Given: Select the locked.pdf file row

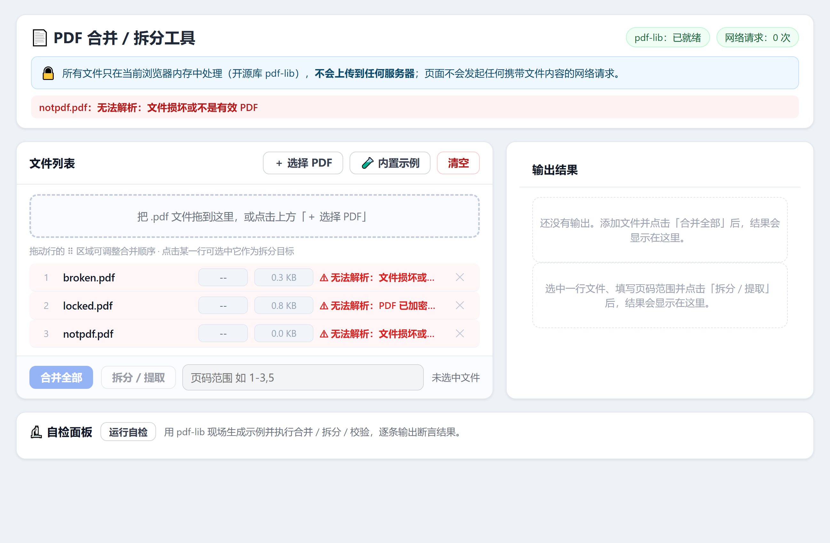Looking at the screenshot, I should [x=254, y=305].
